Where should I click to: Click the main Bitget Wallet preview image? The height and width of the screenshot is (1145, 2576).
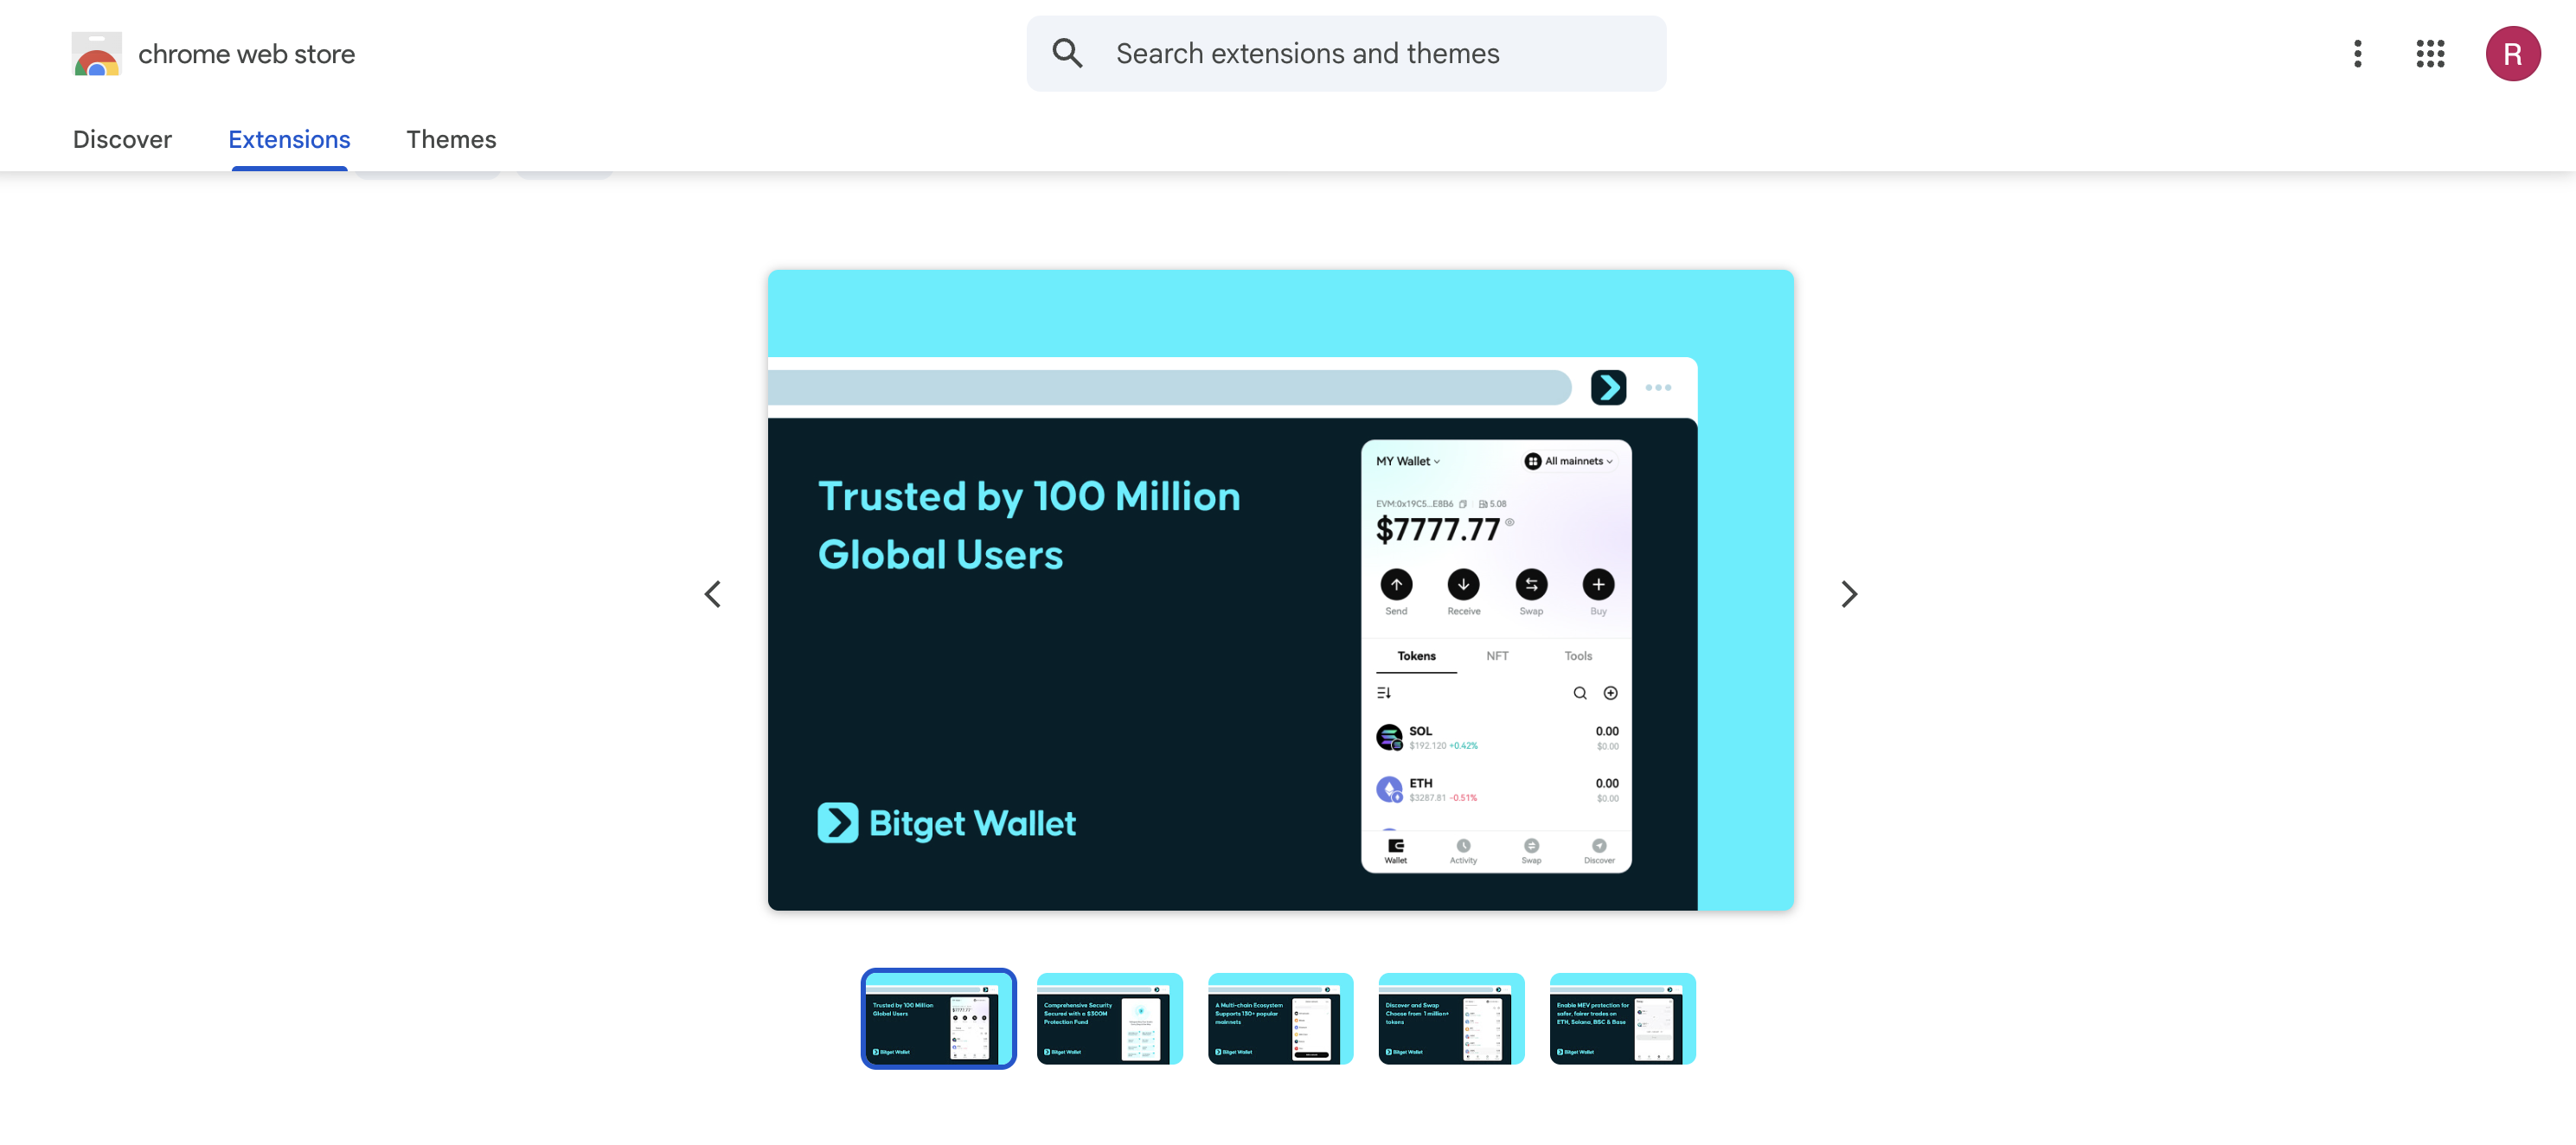pos(1280,589)
